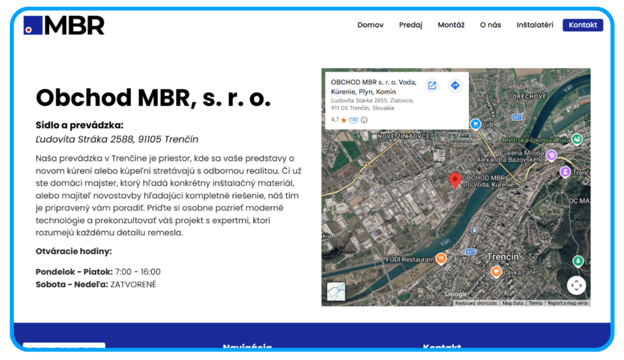Image resolution: width=624 pixels, height=360 pixels.
Task: Click the Google logo on map
Action: tap(456, 294)
